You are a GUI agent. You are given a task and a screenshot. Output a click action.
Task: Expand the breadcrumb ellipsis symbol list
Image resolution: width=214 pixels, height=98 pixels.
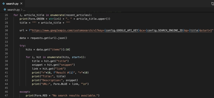coord(24,10)
